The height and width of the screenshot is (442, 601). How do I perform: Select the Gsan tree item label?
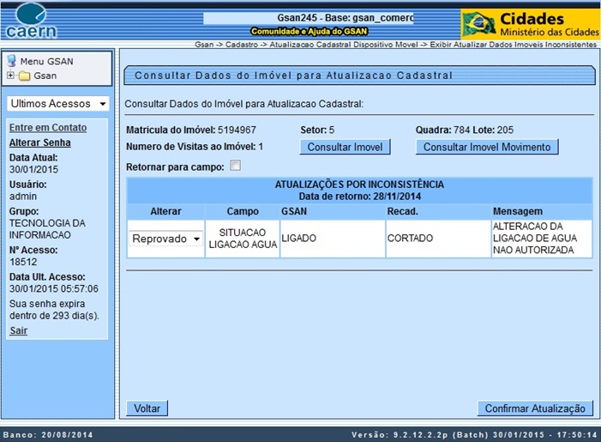pos(45,76)
